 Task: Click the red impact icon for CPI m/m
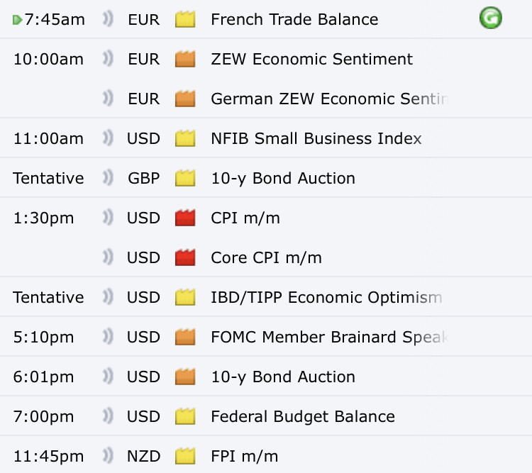coord(185,218)
